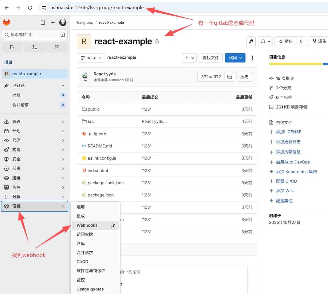Star the project with 星标

tap(286, 42)
